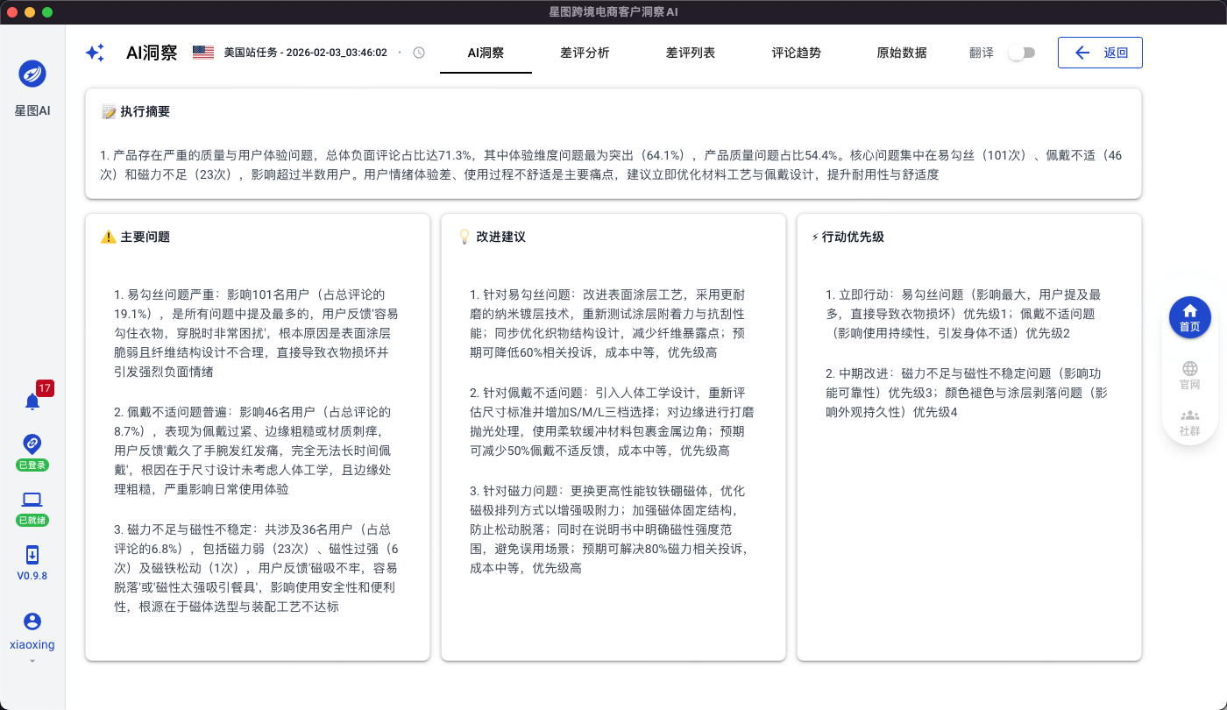The height and width of the screenshot is (710, 1227).
Task: Open the 差评列表 tab
Action: 691,53
